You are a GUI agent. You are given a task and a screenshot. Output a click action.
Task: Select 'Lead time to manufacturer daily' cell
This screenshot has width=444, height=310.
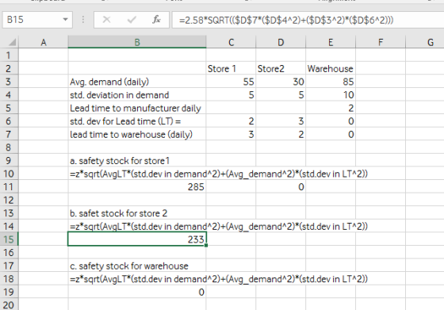(137, 108)
